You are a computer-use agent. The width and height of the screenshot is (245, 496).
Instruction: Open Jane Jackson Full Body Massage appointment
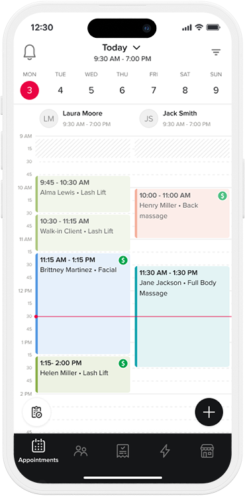pyautogui.click(x=182, y=316)
